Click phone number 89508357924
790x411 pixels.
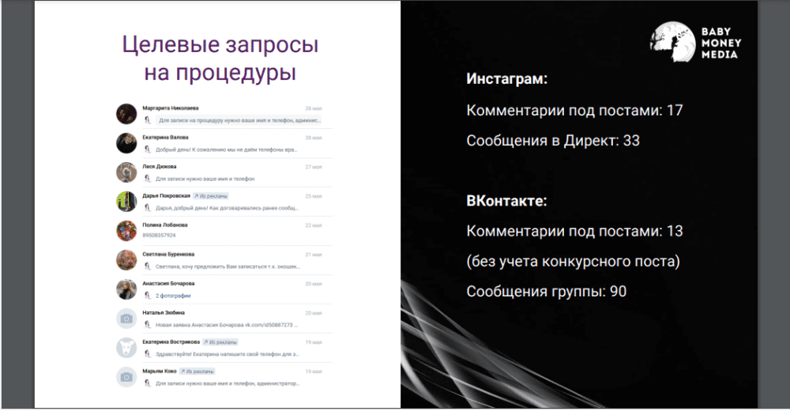(159, 236)
